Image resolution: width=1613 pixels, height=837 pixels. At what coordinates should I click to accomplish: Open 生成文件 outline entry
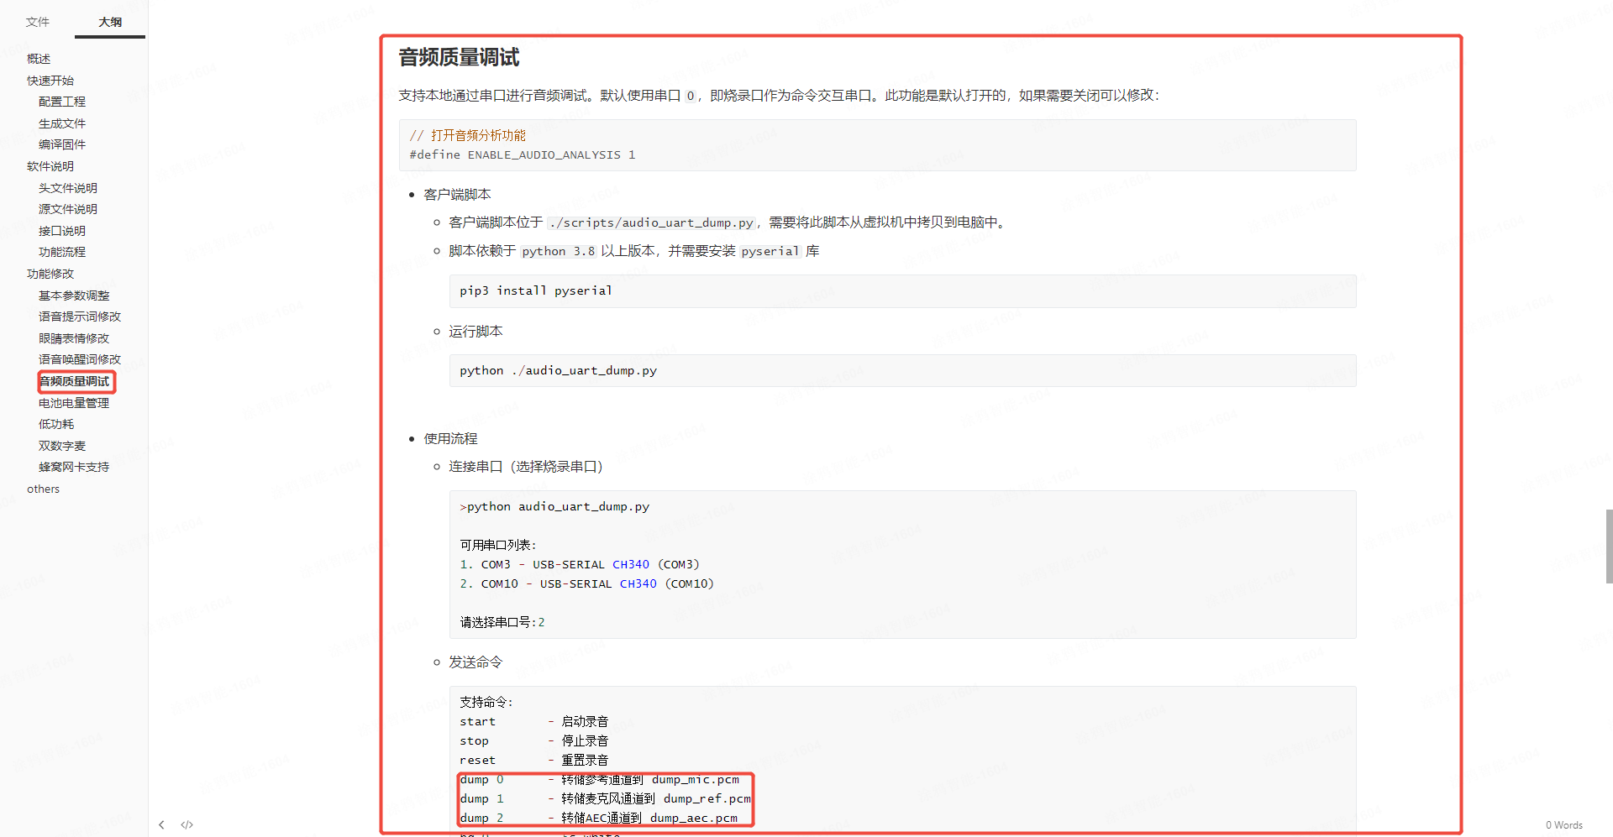click(x=62, y=123)
